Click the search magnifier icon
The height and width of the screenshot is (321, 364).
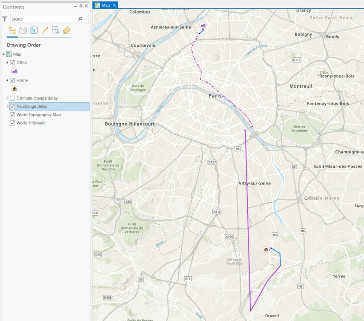tap(80, 19)
